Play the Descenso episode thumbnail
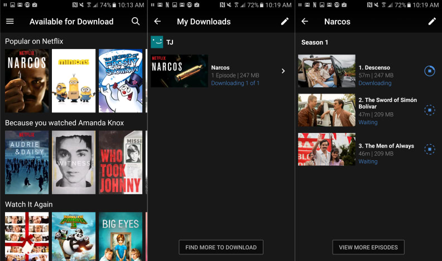The image size is (442, 261). [326, 71]
